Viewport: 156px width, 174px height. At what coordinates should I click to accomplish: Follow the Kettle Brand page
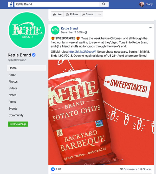72,14
